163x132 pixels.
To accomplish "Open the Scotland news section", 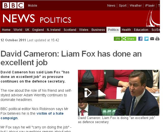I will pyautogui.click(x=70, y=30).
